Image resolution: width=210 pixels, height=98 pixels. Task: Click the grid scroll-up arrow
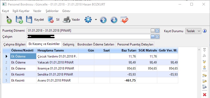pos(199,50)
